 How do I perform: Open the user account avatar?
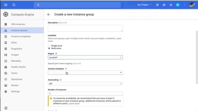[x=192, y=5]
